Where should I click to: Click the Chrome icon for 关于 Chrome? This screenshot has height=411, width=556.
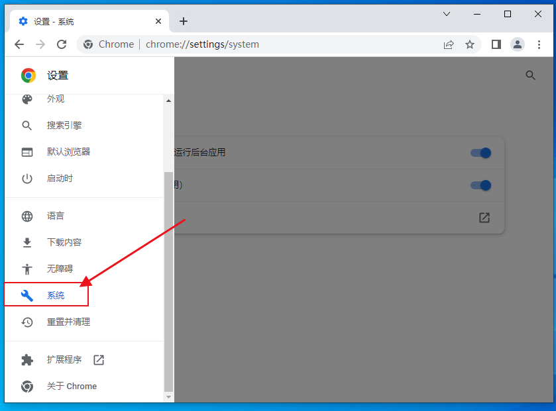[27, 387]
